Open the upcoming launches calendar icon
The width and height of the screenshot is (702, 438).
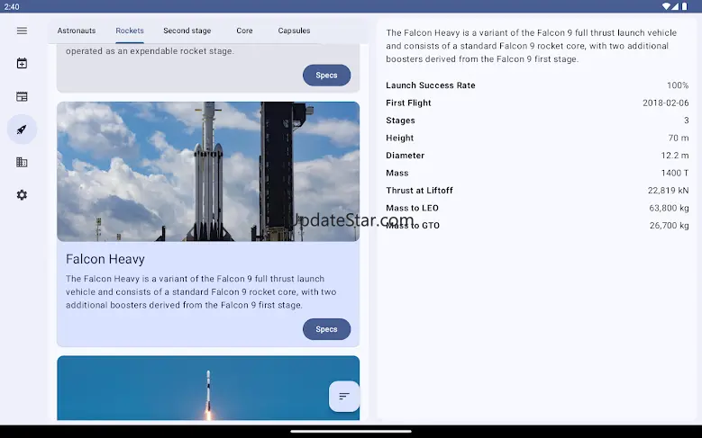click(x=22, y=64)
